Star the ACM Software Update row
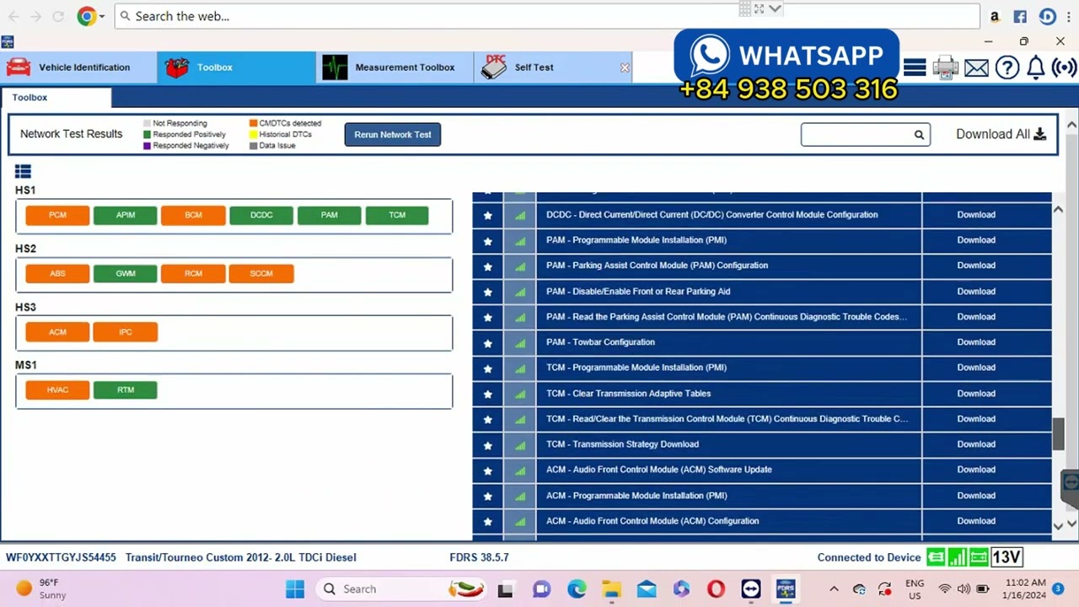 (487, 470)
